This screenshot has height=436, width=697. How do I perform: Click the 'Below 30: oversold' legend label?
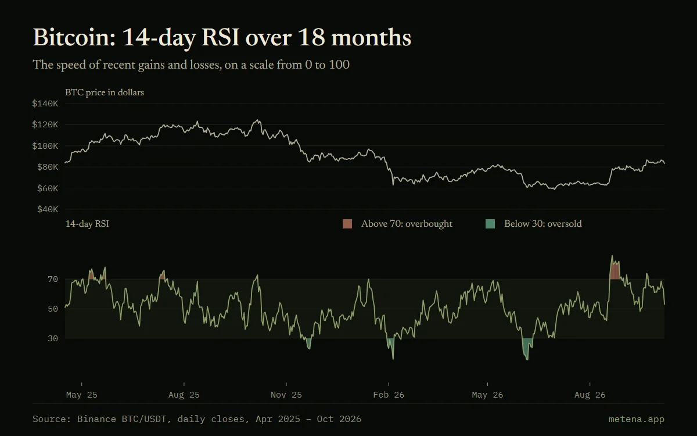tap(542, 224)
